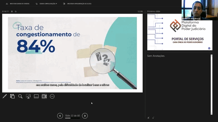Click the taskbar icon at top left

[x=7, y=4]
